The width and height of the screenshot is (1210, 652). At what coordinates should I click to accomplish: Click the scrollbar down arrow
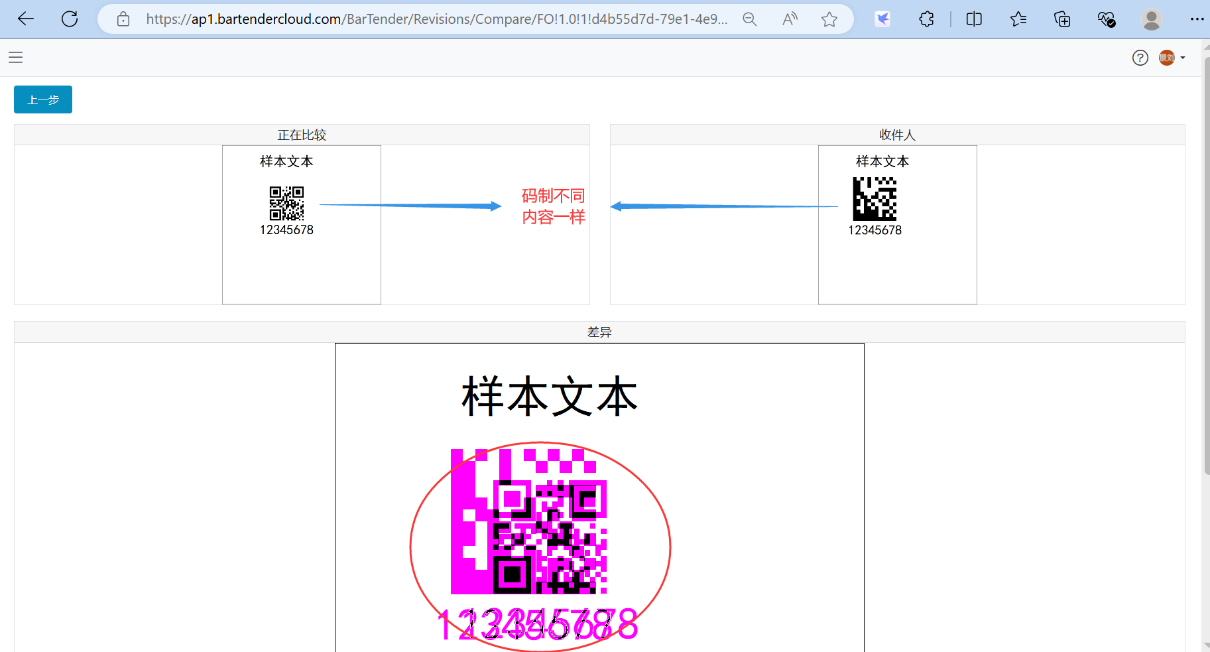point(1206,645)
